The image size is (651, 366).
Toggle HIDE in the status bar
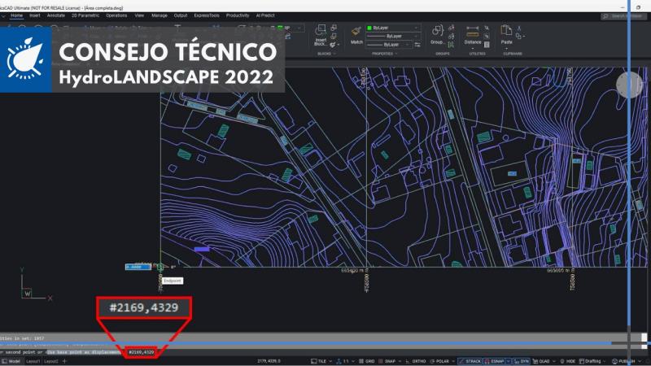point(568,361)
